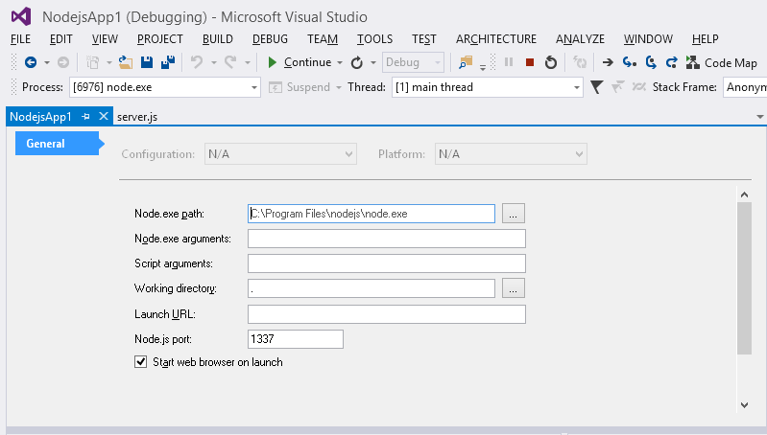
Task: Click the Navigate Backward arrow icon
Action: pyautogui.click(x=31, y=62)
